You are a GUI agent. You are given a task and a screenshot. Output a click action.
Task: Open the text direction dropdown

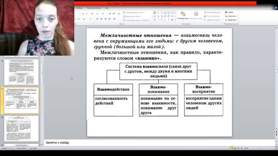point(134,13)
